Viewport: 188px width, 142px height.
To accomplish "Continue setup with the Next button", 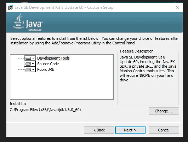I will [x=130, y=130].
